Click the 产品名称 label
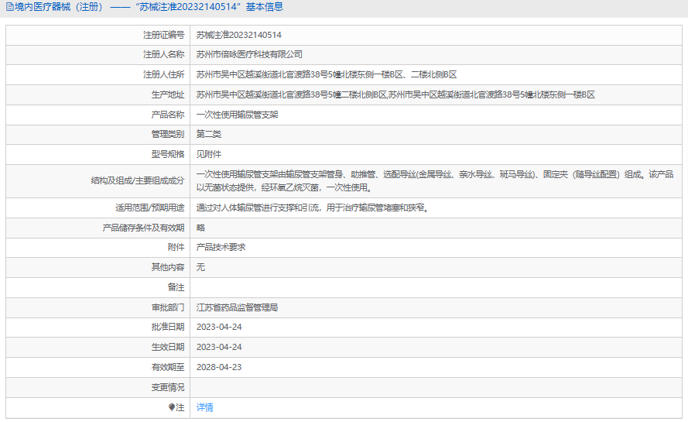This screenshot has width=688, height=422. (168, 115)
